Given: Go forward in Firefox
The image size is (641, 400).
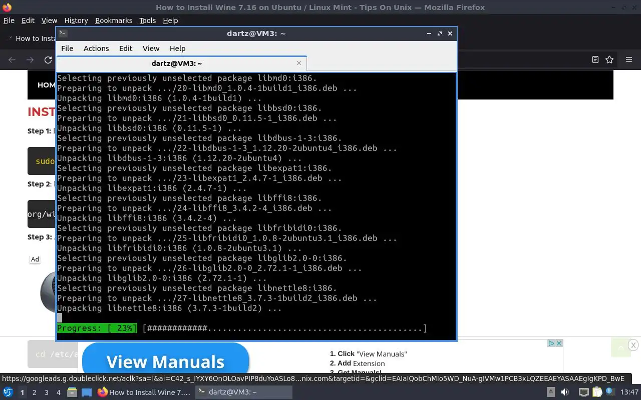Looking at the screenshot, I should [30, 60].
